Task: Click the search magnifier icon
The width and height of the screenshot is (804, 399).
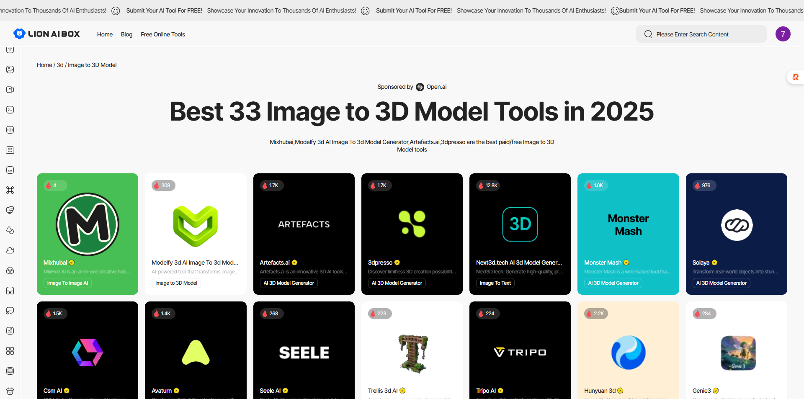Action: tap(648, 34)
